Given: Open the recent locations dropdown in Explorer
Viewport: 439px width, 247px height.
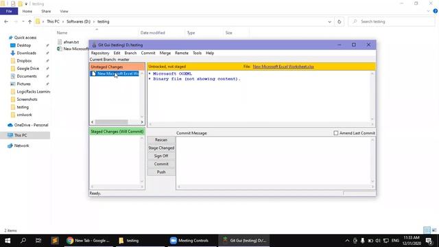Looking at the screenshot, I should 23,21.
